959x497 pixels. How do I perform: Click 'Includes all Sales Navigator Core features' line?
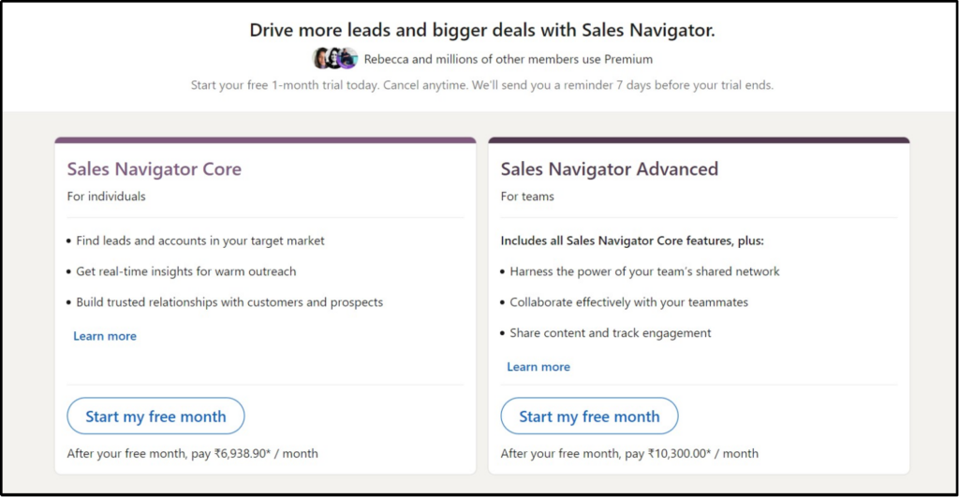pos(632,241)
